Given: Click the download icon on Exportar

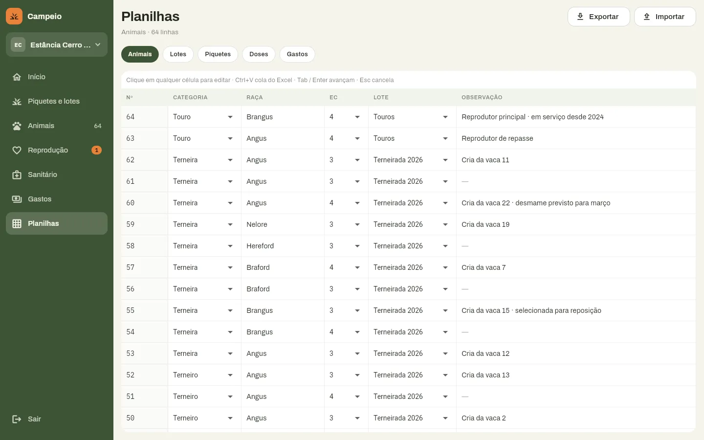Looking at the screenshot, I should coord(580,17).
